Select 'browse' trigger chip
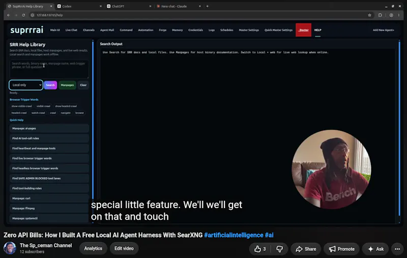The height and width of the screenshot is (258, 407). click(79, 113)
